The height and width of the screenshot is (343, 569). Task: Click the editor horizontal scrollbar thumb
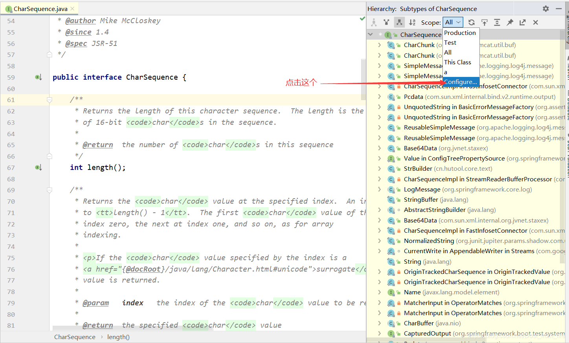click(x=132, y=328)
